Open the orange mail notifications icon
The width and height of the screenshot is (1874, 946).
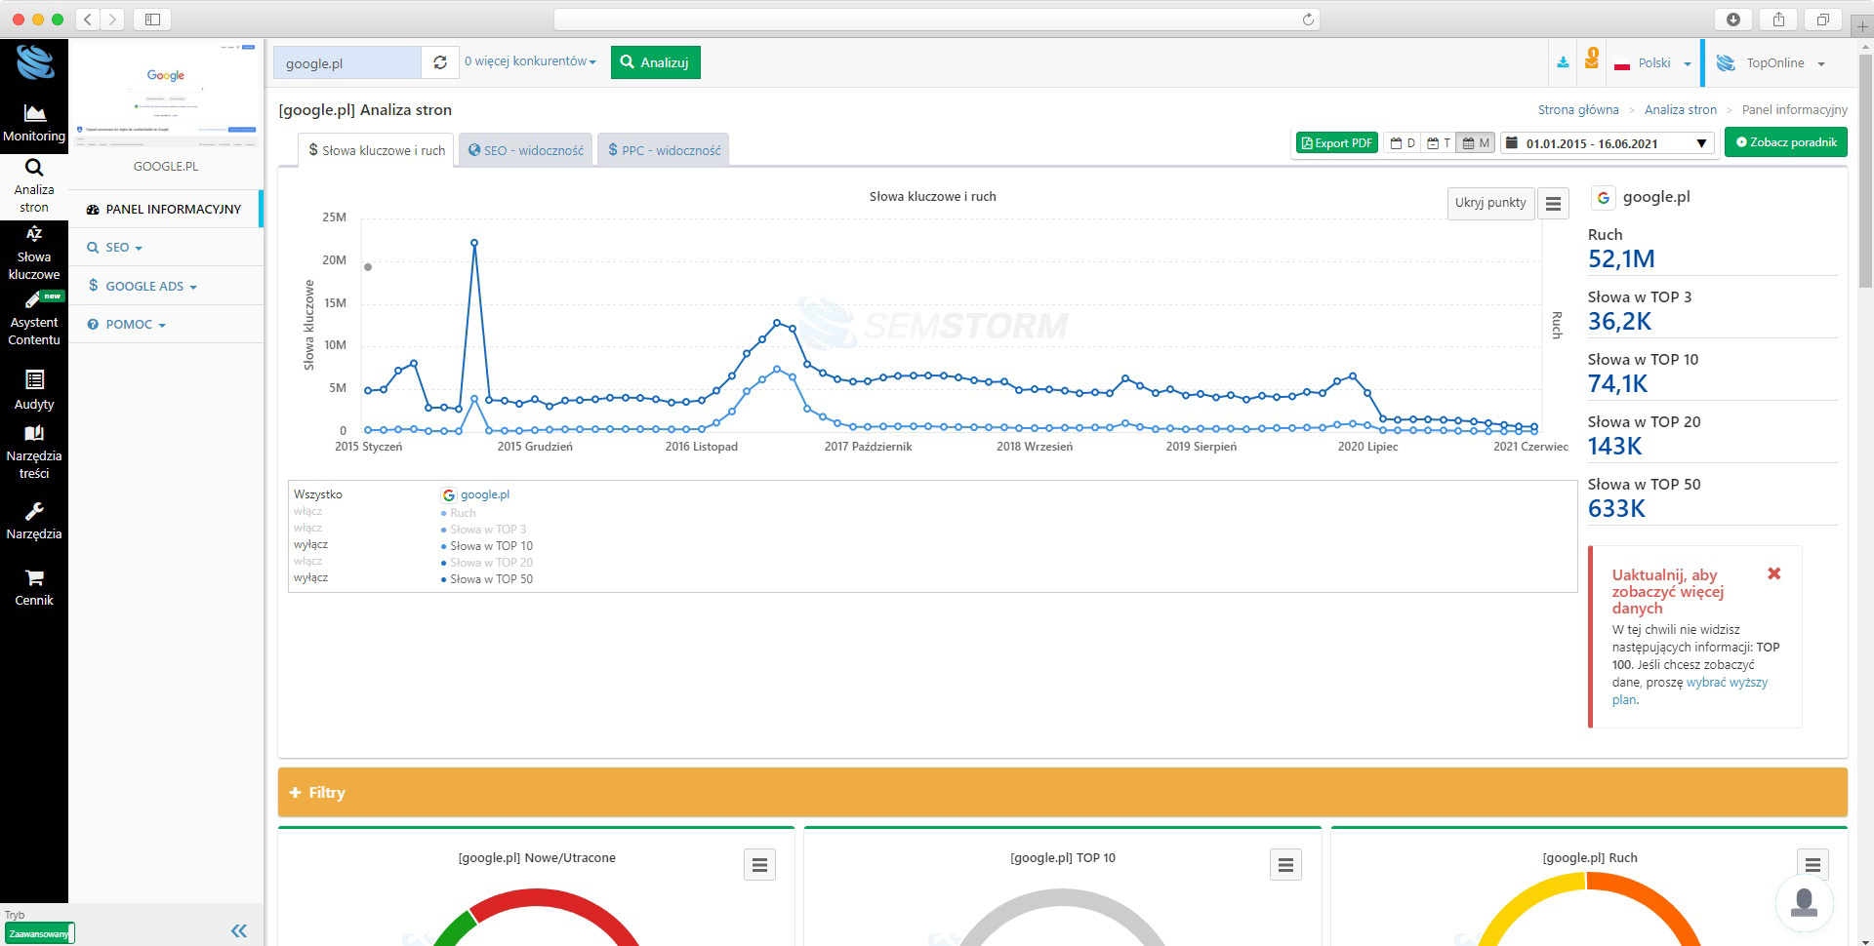click(x=1592, y=59)
